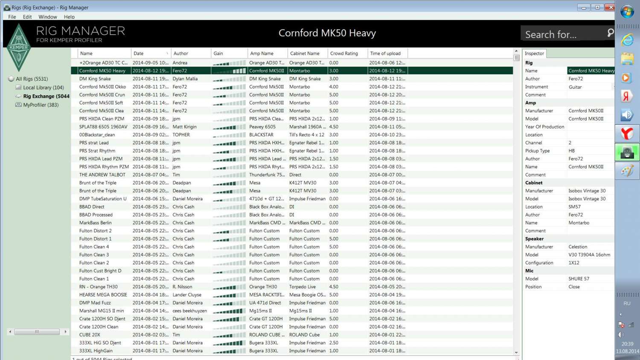
Task: Sort by the Cabinet Name column header
Action: 308,53
